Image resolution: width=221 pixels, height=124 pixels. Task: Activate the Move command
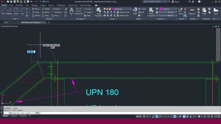click(x=36, y=9)
